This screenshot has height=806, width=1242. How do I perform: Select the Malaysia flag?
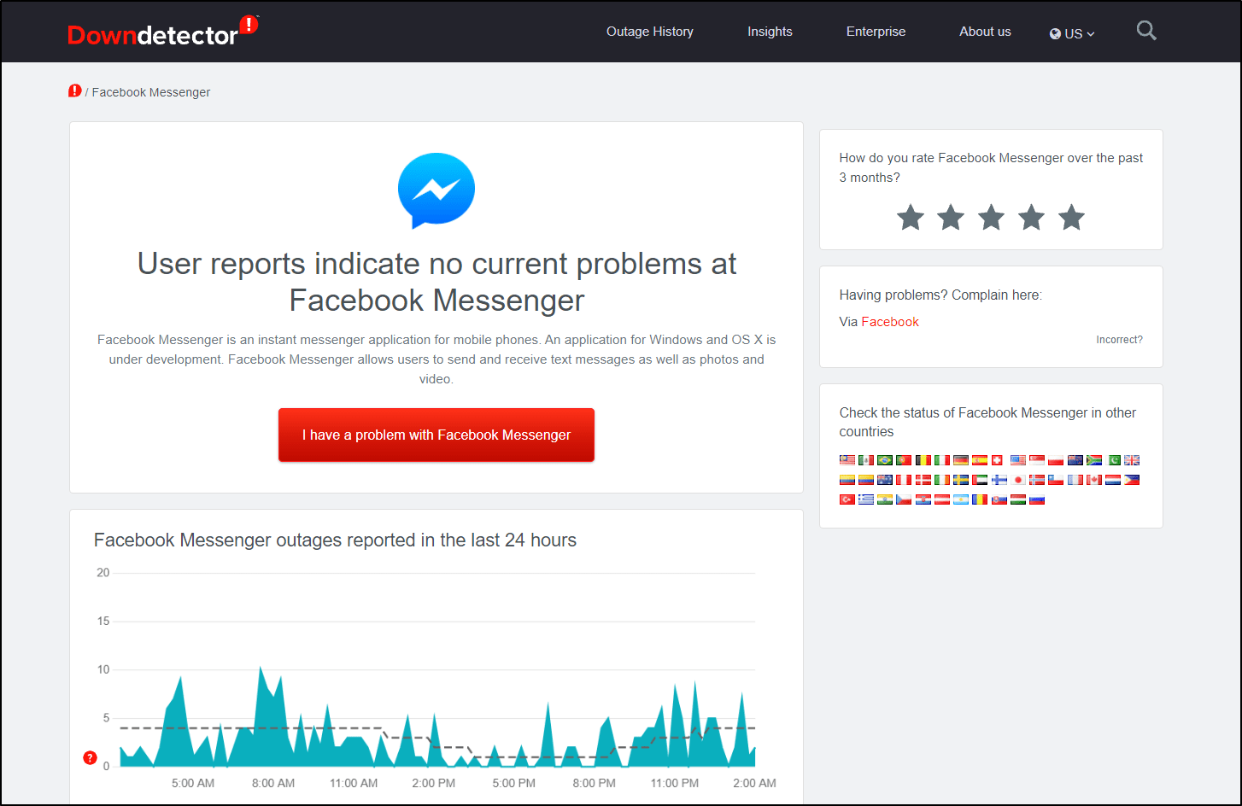pyautogui.click(x=847, y=460)
